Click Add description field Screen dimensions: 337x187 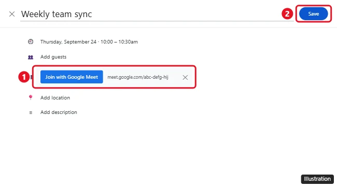point(59,112)
